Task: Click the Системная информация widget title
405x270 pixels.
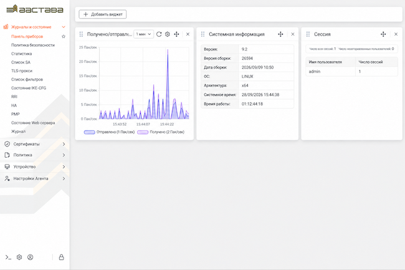Action: click(x=237, y=34)
